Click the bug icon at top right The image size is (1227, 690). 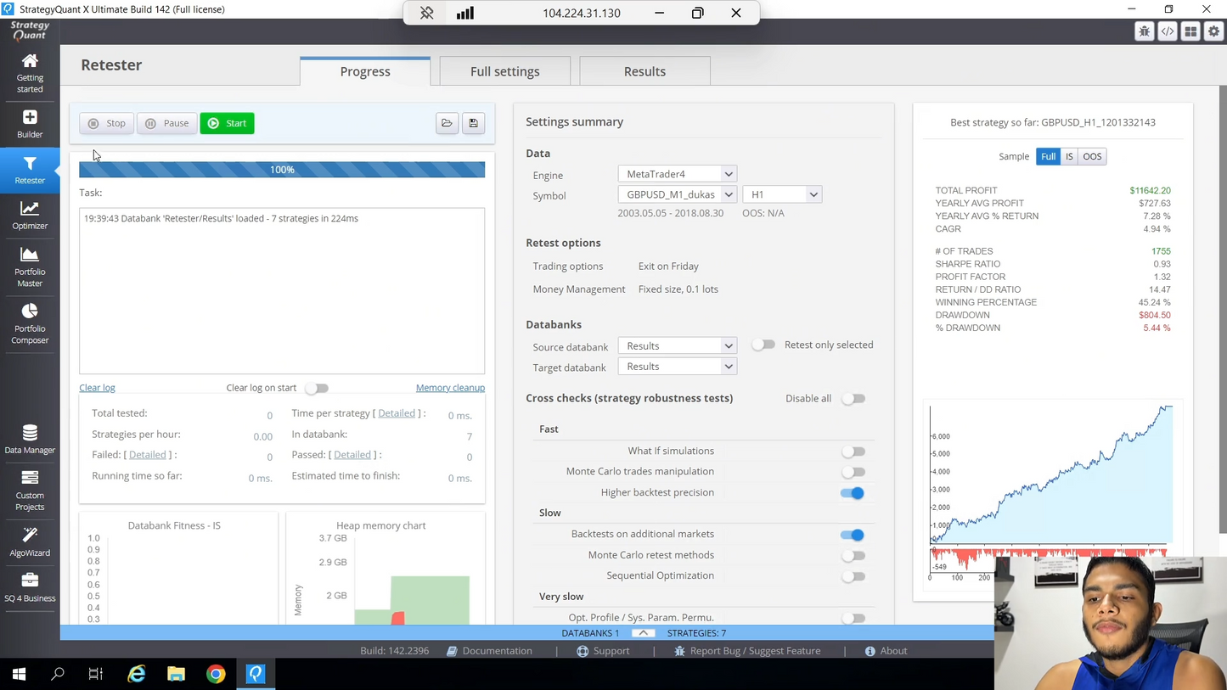(x=1145, y=31)
